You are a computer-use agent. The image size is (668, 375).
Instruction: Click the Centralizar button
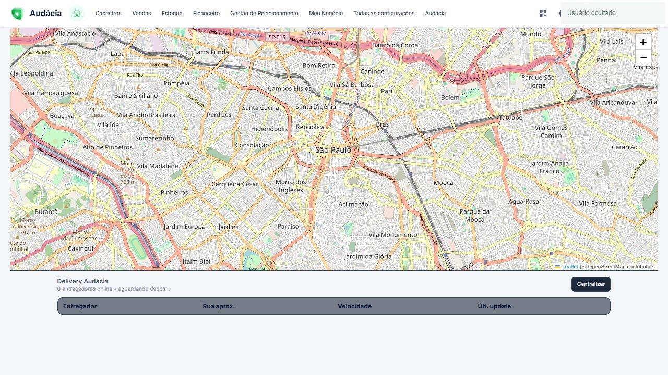[591, 284]
